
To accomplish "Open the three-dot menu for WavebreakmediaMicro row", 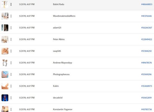I will point(11,16).
